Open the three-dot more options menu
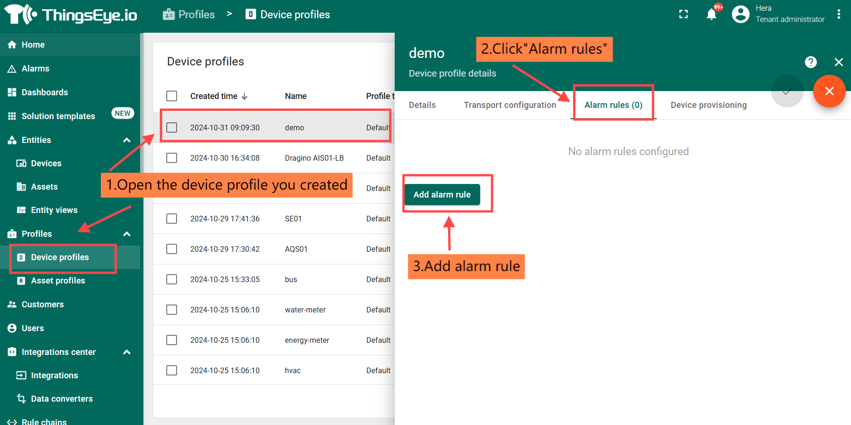Image resolution: width=851 pixels, height=425 pixels. (x=838, y=14)
